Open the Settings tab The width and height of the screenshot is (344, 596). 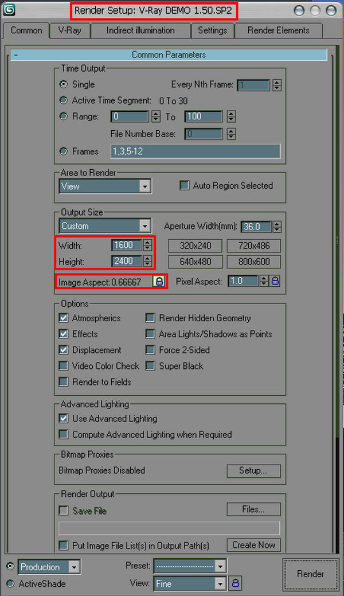tap(212, 31)
